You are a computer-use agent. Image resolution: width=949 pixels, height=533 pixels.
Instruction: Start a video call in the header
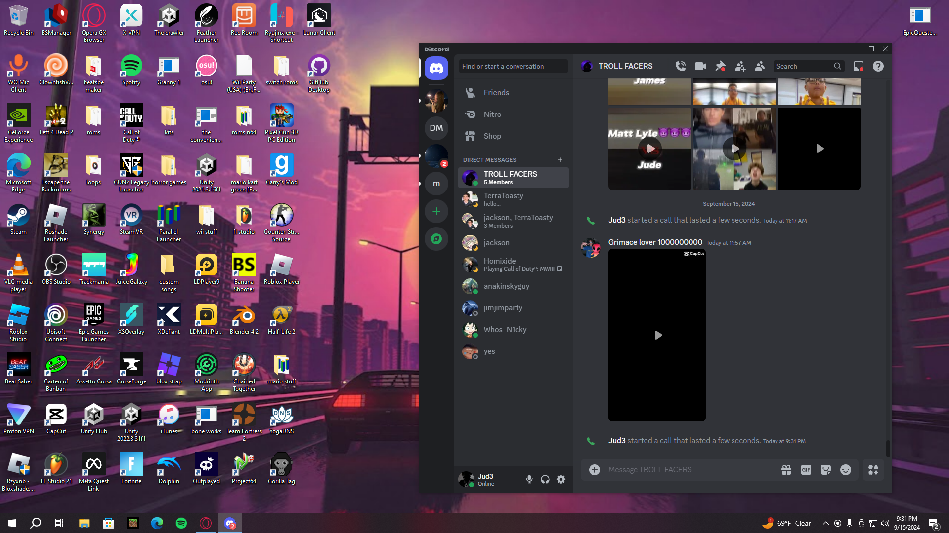(x=700, y=66)
